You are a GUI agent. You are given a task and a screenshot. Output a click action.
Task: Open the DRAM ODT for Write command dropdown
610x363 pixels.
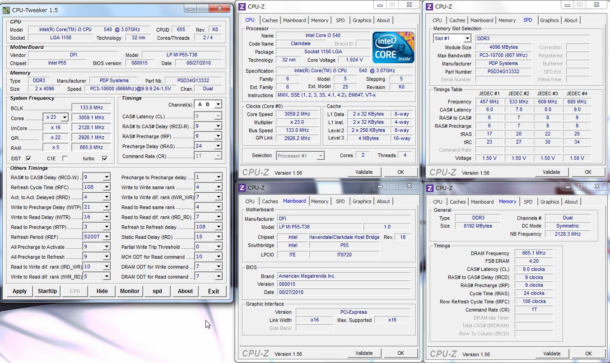218,266
